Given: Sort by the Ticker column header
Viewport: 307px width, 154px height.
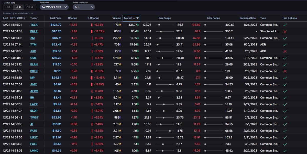Looking at the screenshot, I should coord(34,18).
